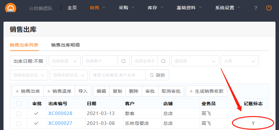Click the 刷新 refresh button
The width and height of the screenshot is (279, 130).
(157, 75)
